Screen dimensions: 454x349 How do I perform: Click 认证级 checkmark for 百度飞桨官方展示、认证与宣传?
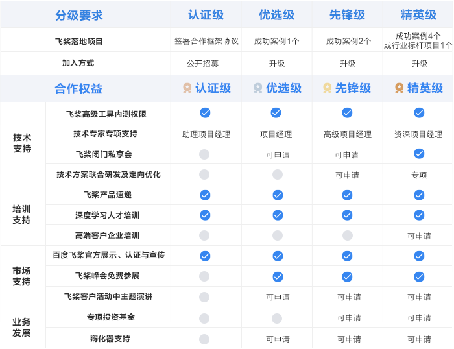coord(205,256)
